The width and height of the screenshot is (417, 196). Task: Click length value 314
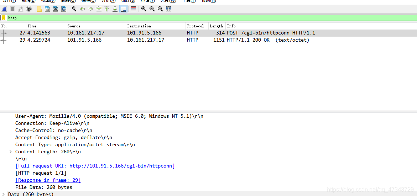pyautogui.click(x=220, y=33)
